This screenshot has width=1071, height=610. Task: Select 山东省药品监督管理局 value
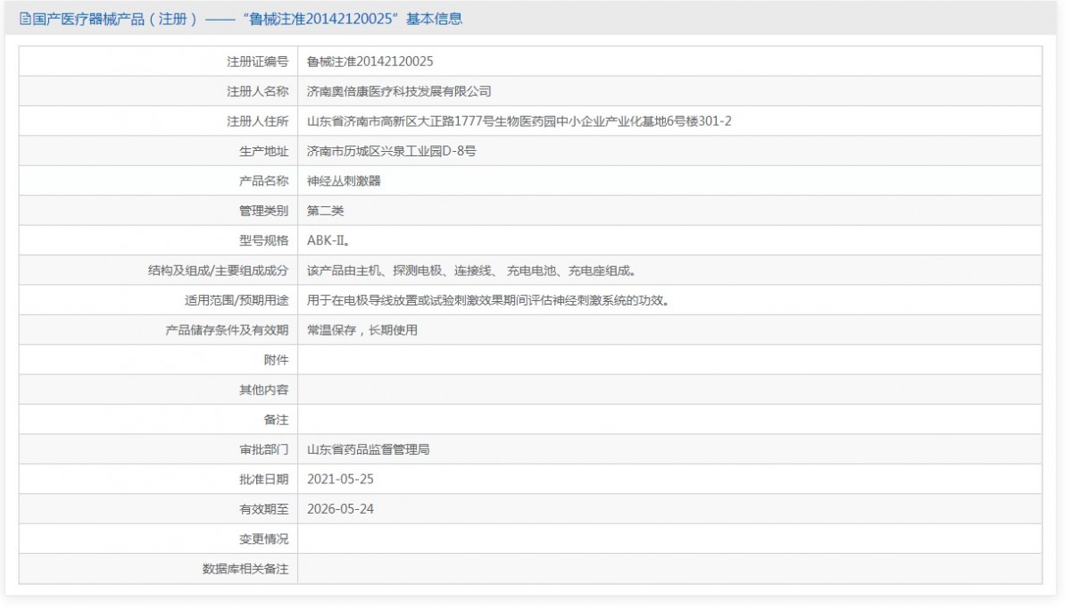tap(368, 449)
